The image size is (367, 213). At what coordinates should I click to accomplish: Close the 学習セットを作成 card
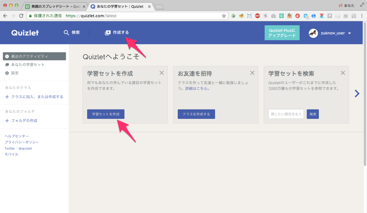(x=162, y=73)
